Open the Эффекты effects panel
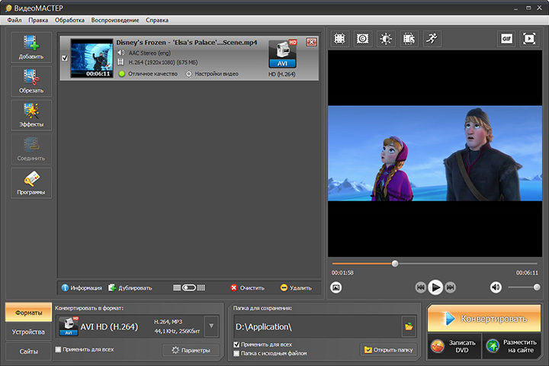Screen dimensions: 549x366 coord(31,115)
